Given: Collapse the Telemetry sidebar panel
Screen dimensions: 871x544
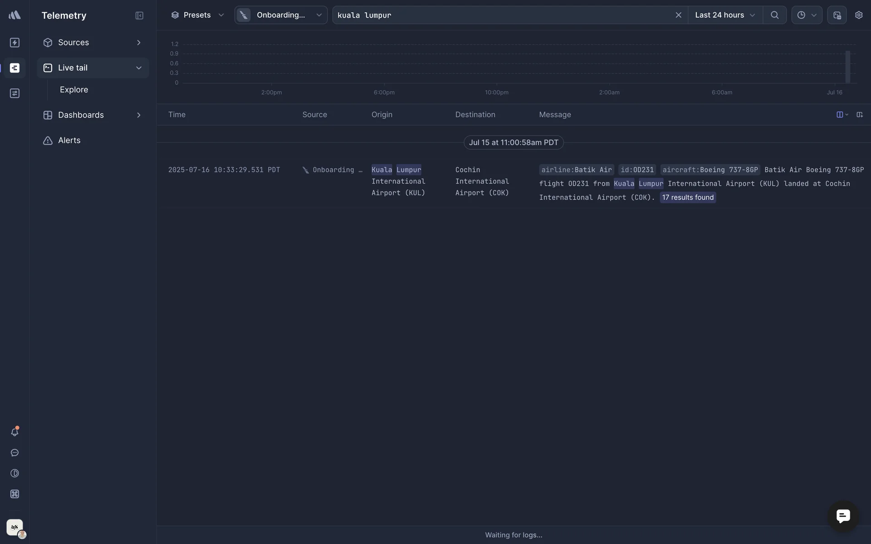Looking at the screenshot, I should pos(139,15).
